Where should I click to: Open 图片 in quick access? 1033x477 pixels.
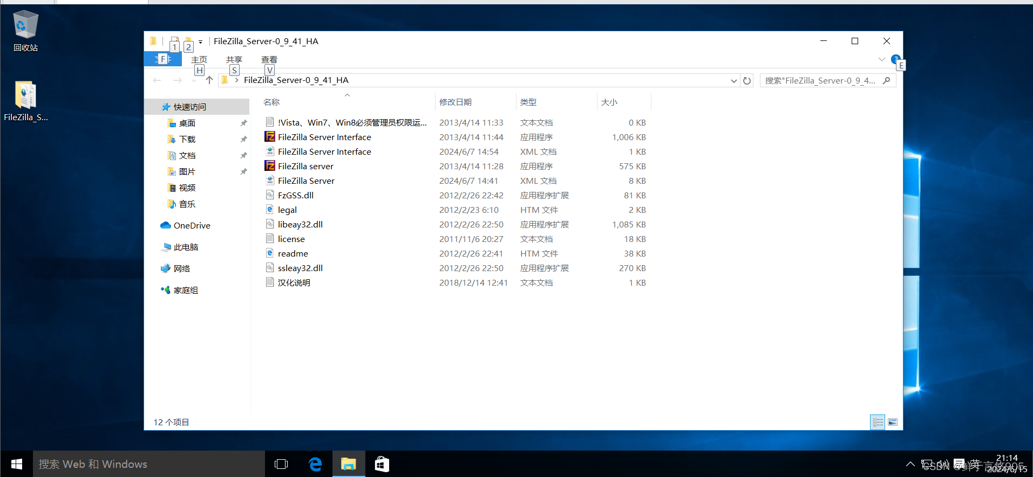(187, 171)
